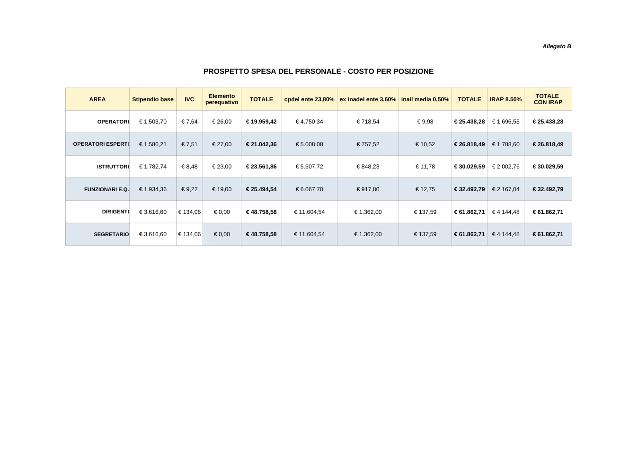Click the cpdel value € 6.067,70
This screenshot has width=638, height=451.
pyautogui.click(x=310, y=189)
